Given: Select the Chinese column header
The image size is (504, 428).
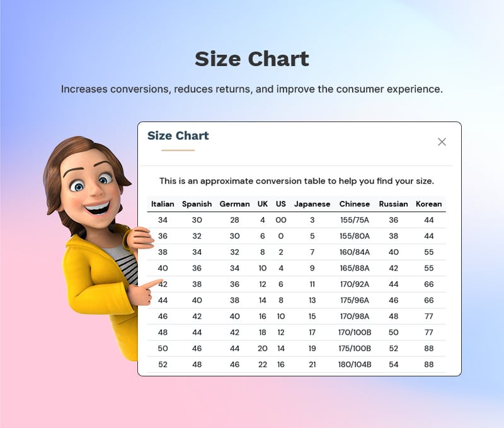Looking at the screenshot, I should [354, 204].
